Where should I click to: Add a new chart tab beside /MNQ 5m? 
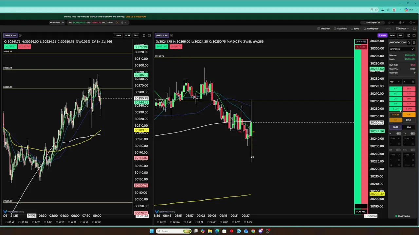tap(20, 35)
